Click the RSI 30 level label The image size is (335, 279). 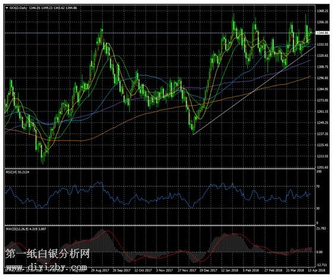pyautogui.click(x=318, y=208)
